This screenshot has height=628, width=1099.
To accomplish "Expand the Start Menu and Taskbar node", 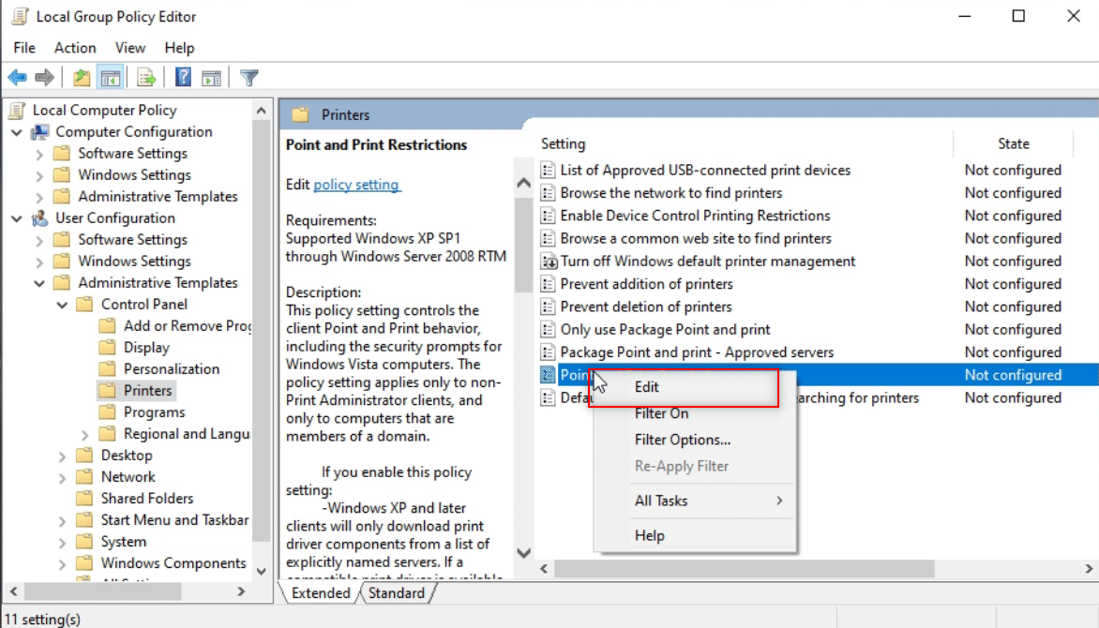I will [x=62, y=521].
